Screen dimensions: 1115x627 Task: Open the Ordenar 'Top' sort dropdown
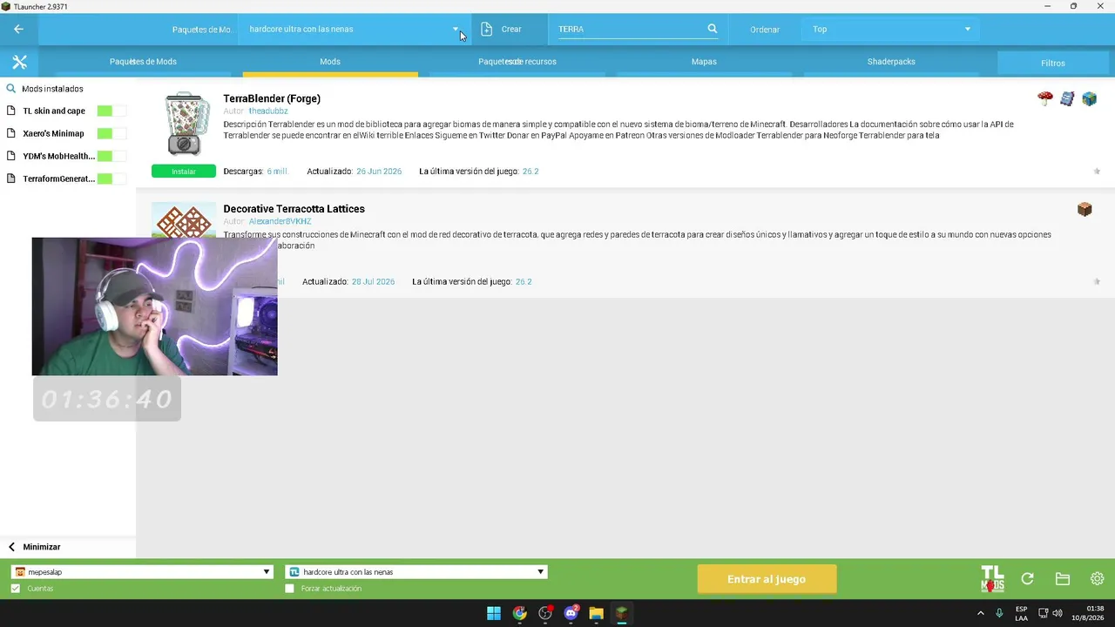point(890,29)
